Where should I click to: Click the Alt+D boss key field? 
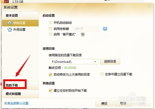point(86,29)
